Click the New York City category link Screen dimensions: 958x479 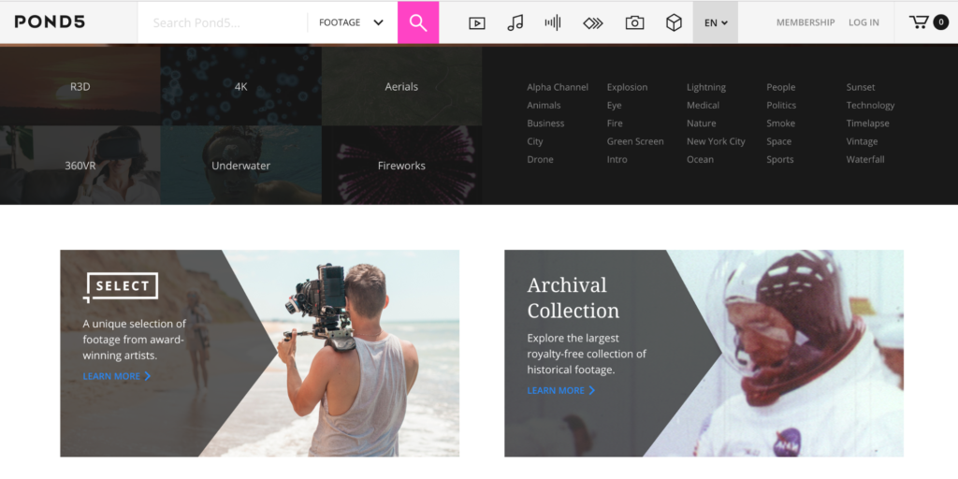coord(716,141)
